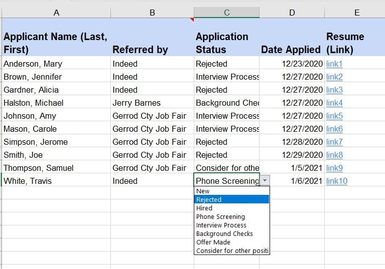This screenshot has width=385, height=269.
Task: Choose "Interview Process" from dropdown list
Action: click(x=221, y=225)
